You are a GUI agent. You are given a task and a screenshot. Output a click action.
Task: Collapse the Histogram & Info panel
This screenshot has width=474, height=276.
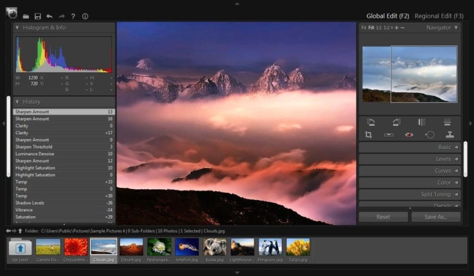pyautogui.click(x=17, y=28)
